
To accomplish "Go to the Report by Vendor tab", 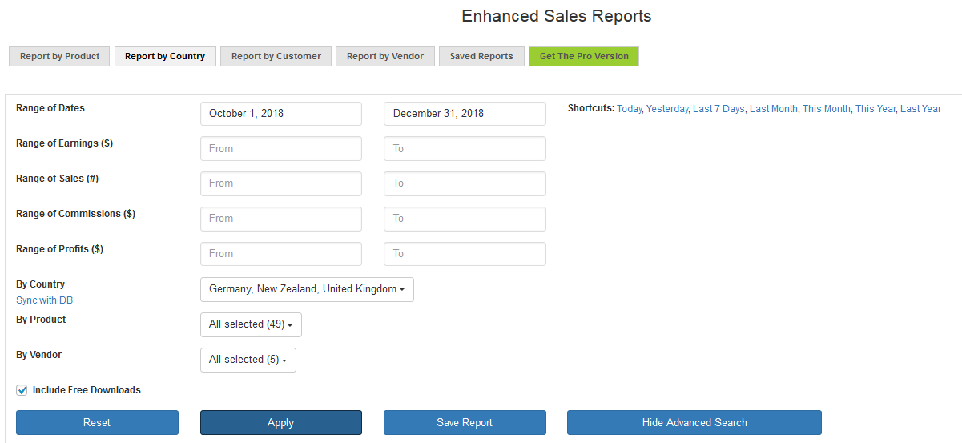I will pyautogui.click(x=384, y=56).
